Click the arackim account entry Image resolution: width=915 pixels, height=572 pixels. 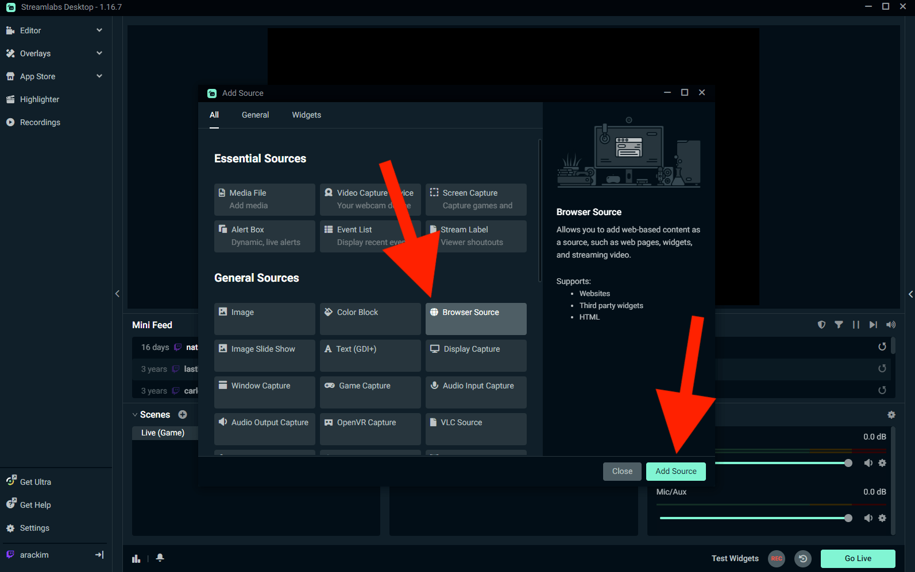34,555
